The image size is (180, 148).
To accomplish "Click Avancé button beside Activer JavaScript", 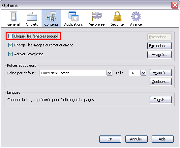I will 160,55.
